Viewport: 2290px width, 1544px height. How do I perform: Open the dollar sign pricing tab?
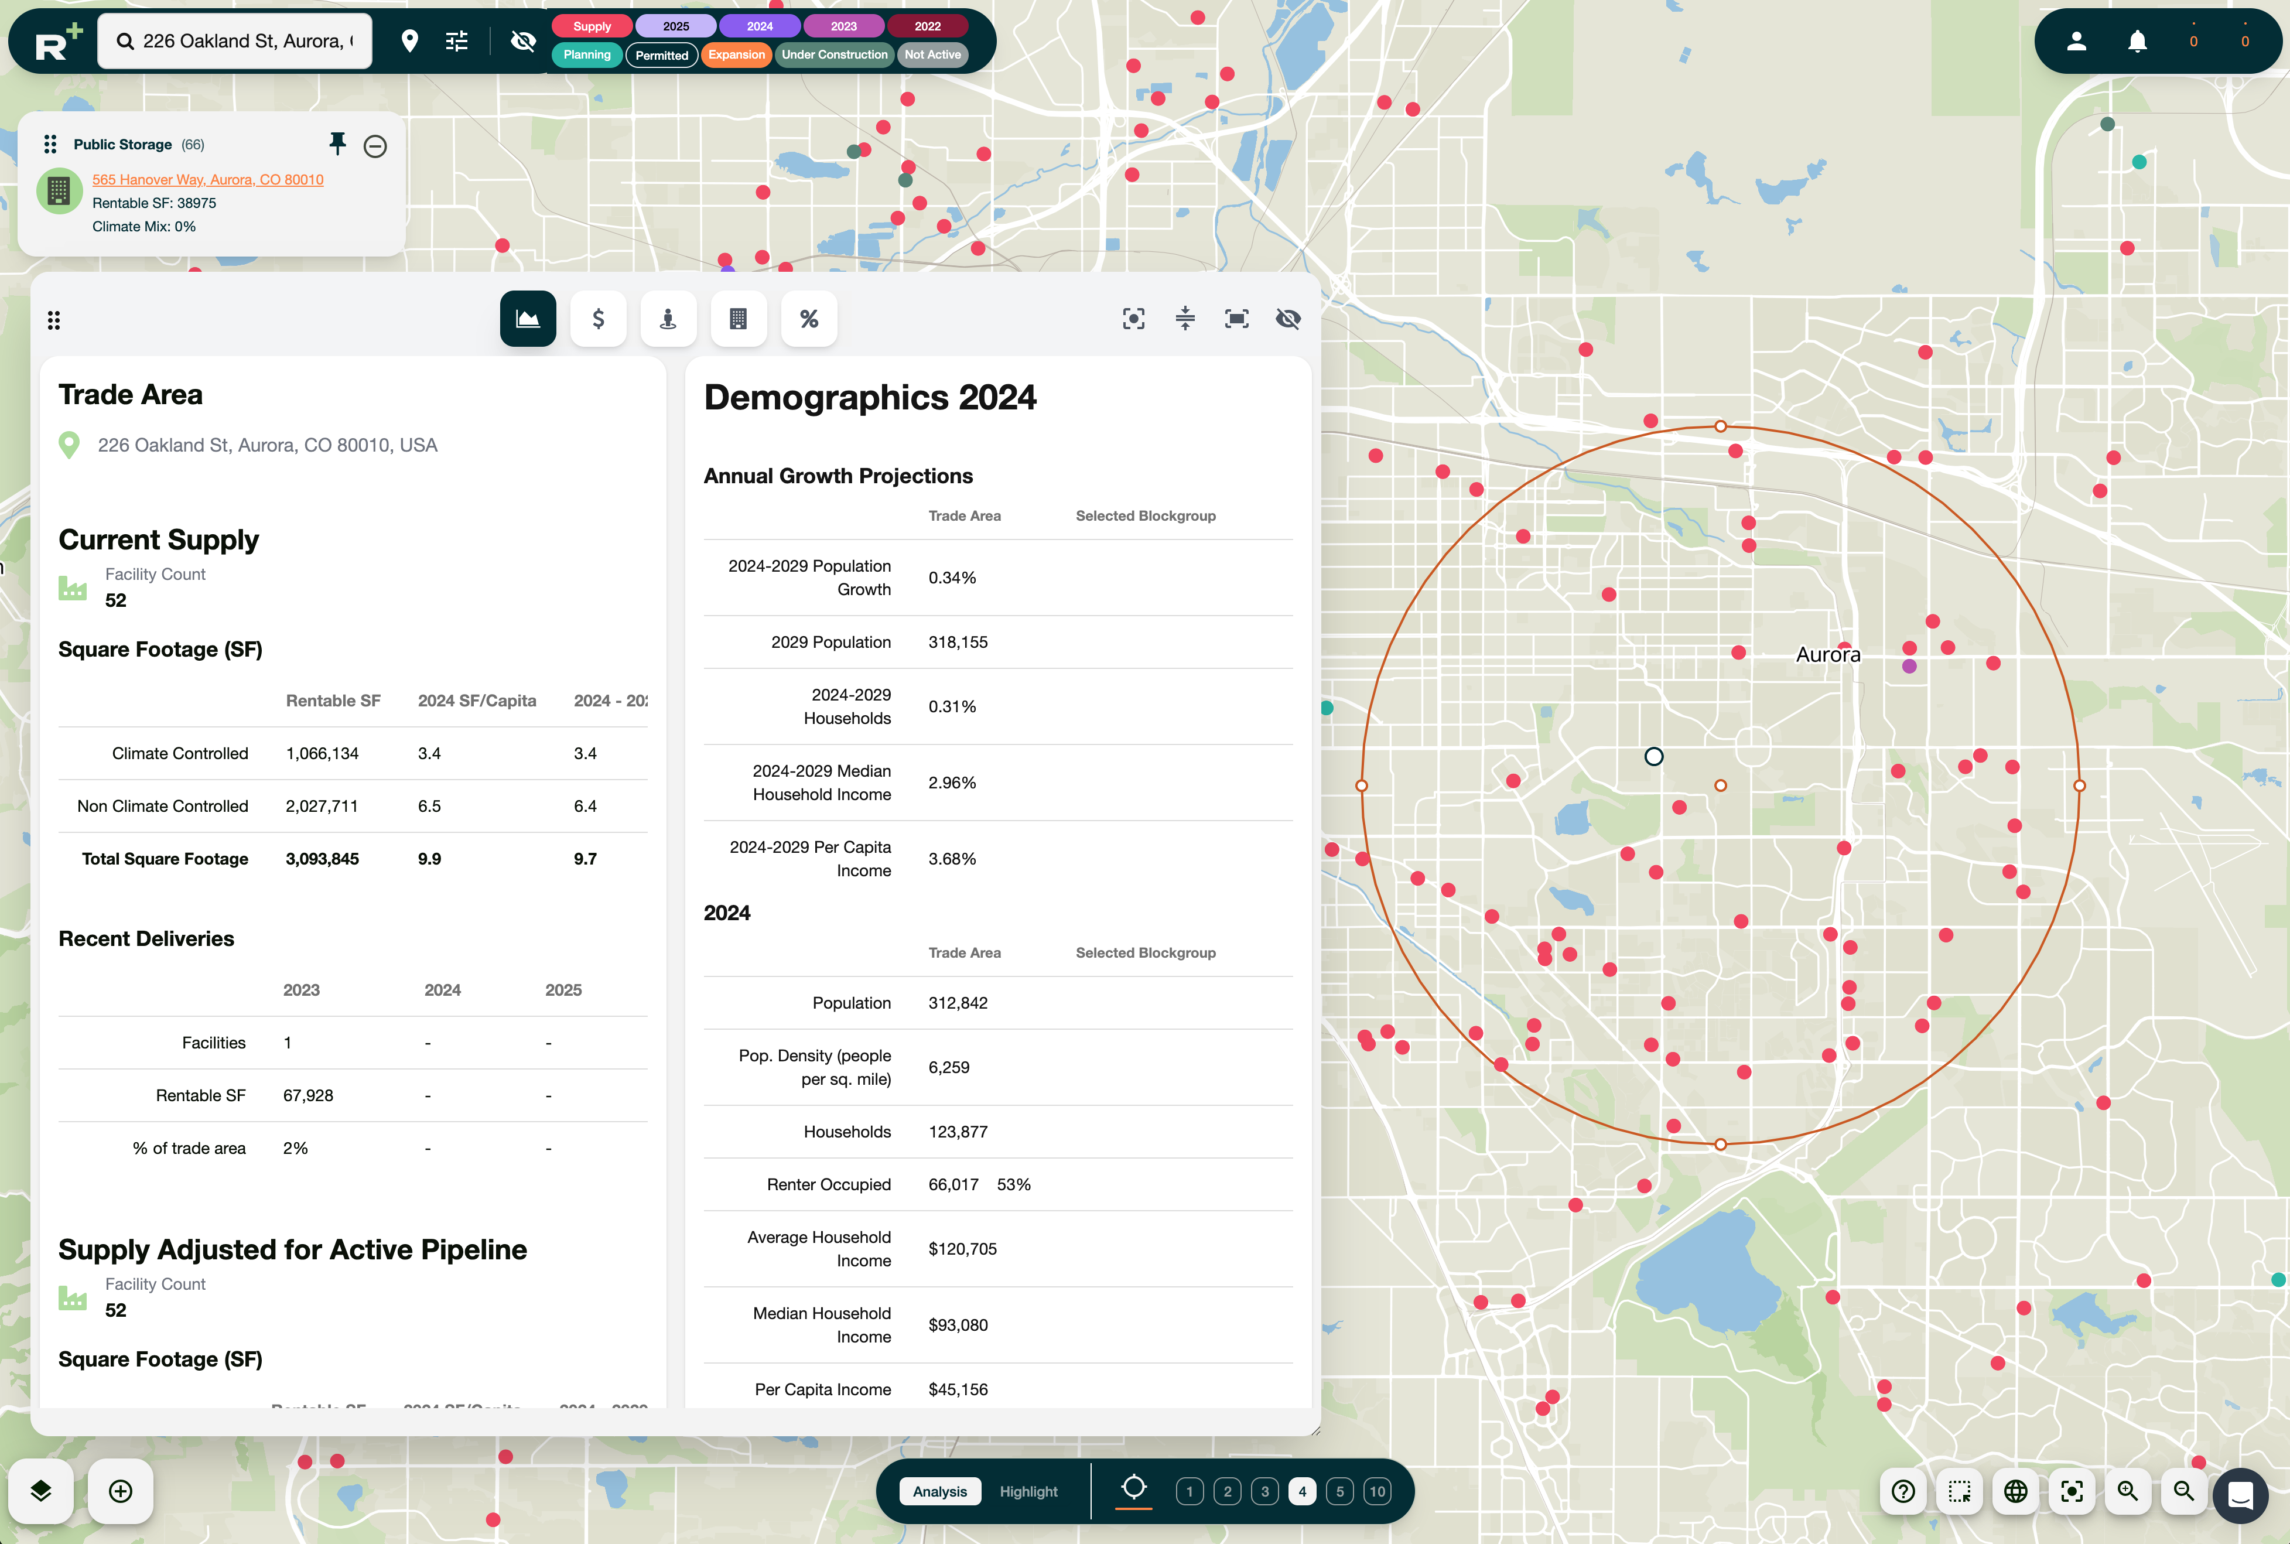click(597, 319)
